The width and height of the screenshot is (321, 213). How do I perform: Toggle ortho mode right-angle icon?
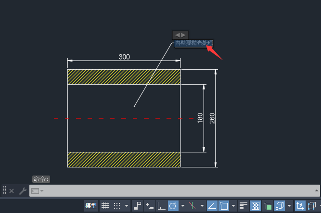click(161, 206)
